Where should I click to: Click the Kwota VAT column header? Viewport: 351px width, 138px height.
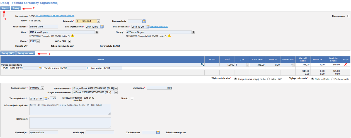coord(318,59)
